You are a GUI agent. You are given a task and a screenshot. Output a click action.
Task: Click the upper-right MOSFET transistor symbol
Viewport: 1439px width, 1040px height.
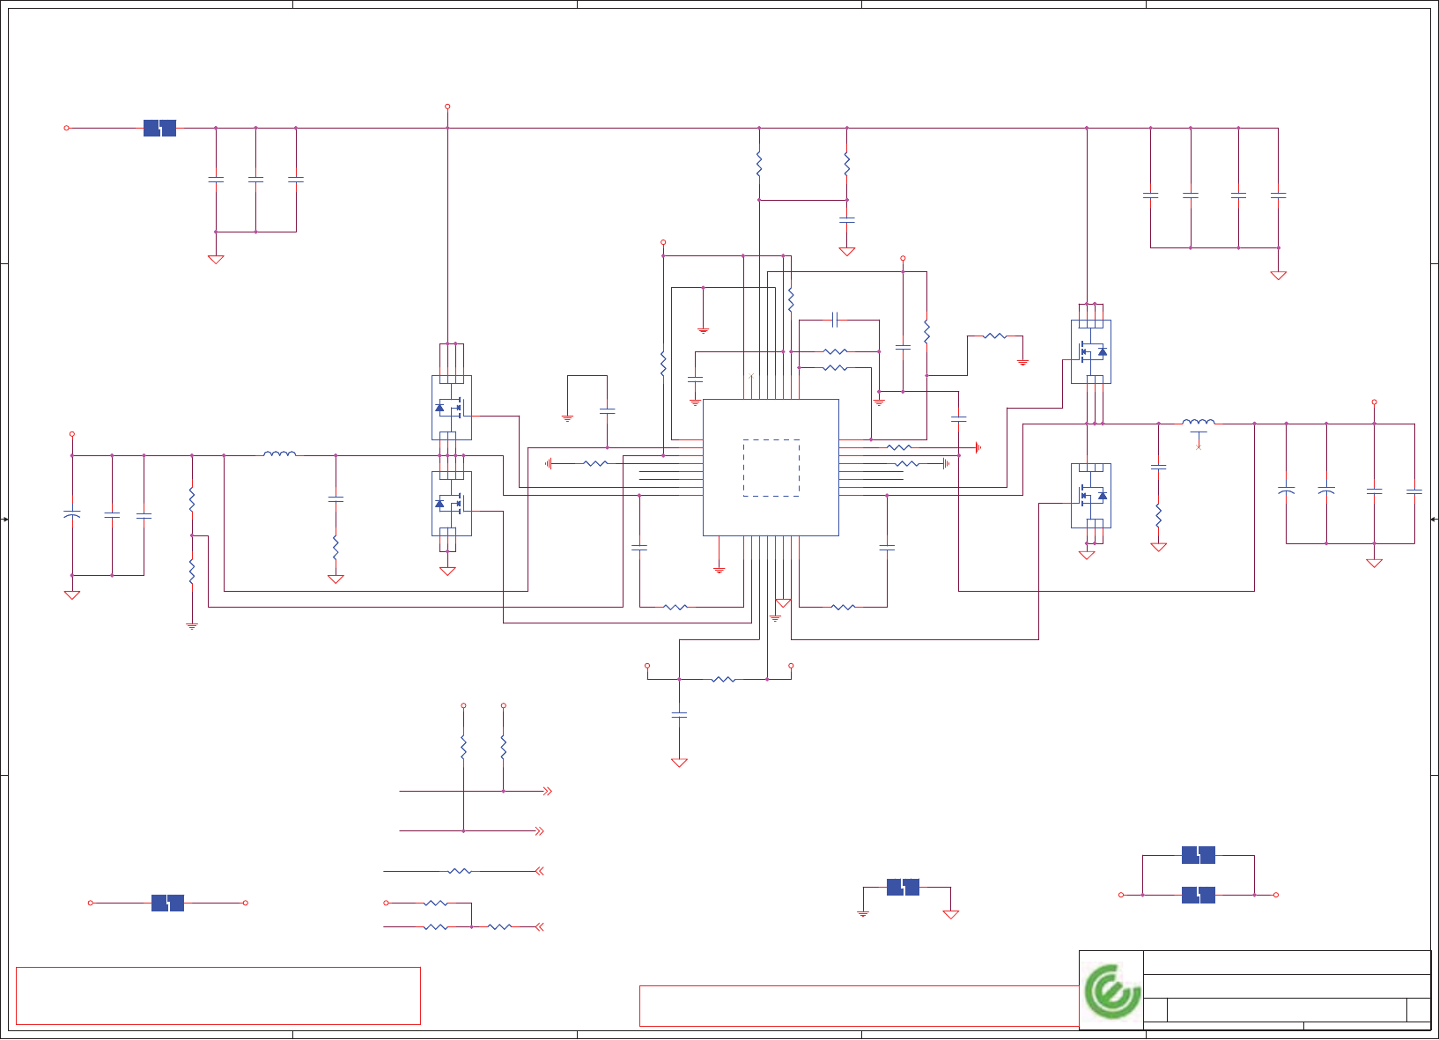1091,351
